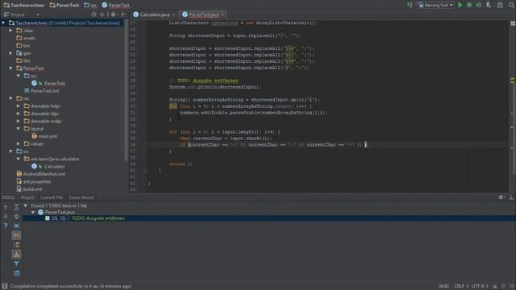Viewport: 516px width, 290px height.
Task: Open the Parsing Test run configuration dropdown
Action: pyautogui.click(x=435, y=5)
